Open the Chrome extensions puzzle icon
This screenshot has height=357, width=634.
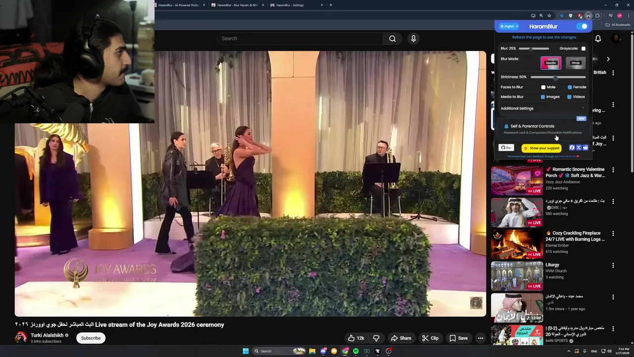597,16
